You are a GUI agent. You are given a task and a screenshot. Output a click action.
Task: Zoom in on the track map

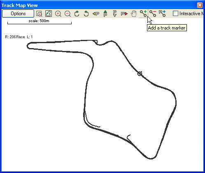click(x=58, y=14)
